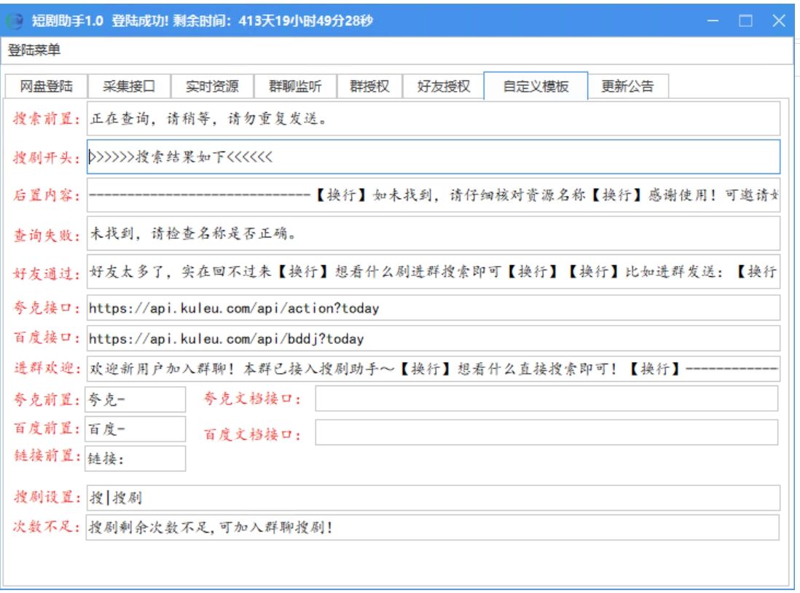Select the 实时资源 tab
800x593 pixels.
click(211, 86)
